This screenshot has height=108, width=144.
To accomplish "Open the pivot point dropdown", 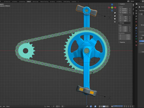I will click(x=54, y=106).
